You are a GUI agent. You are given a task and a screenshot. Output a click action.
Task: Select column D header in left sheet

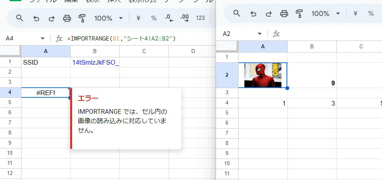[x=192, y=51]
